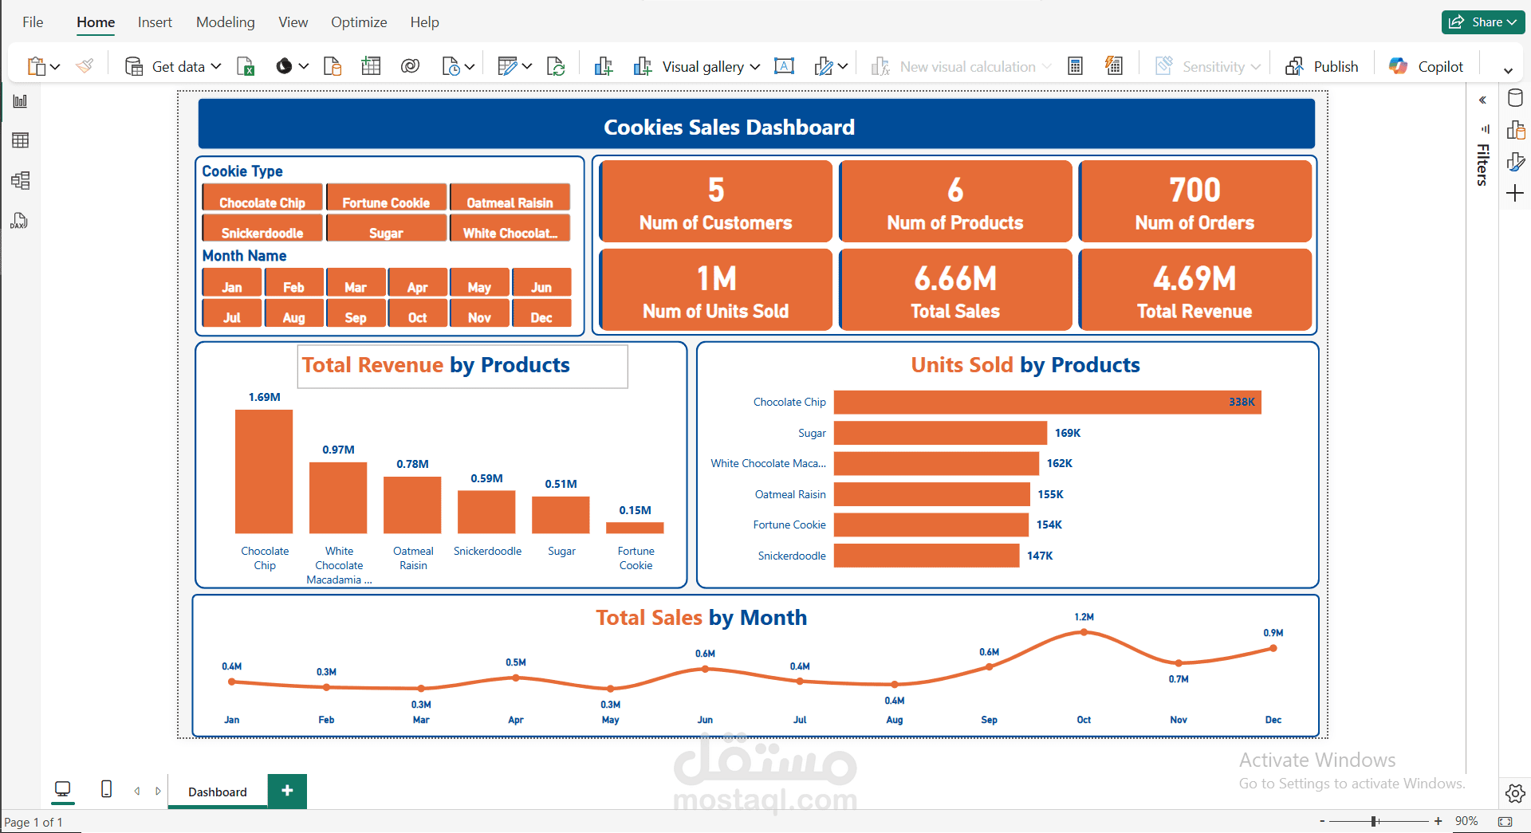Toggle Chocolate Chip slicer tile
Screen dimensions: 1531x833
pyautogui.click(x=262, y=198)
